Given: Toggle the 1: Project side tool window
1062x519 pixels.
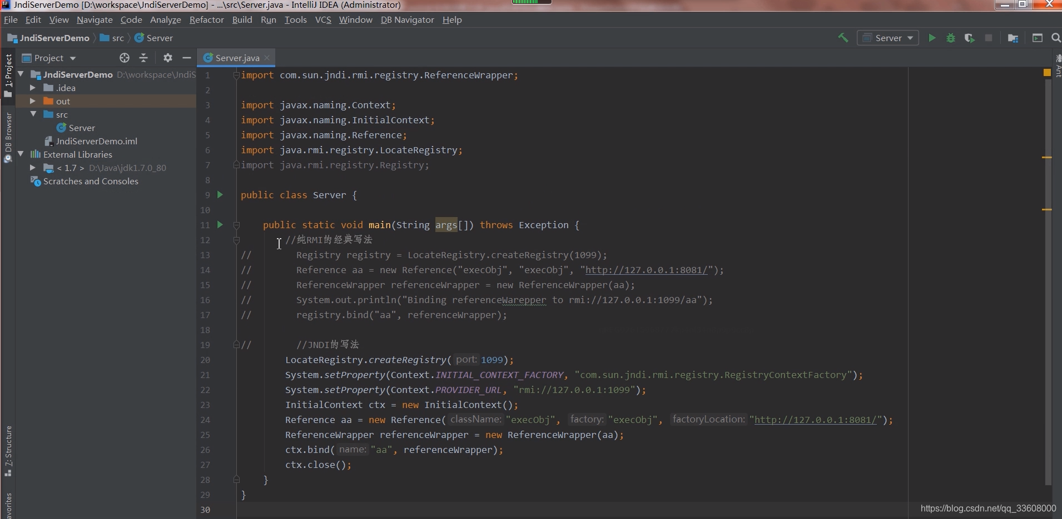Looking at the screenshot, I should pyautogui.click(x=8, y=76).
